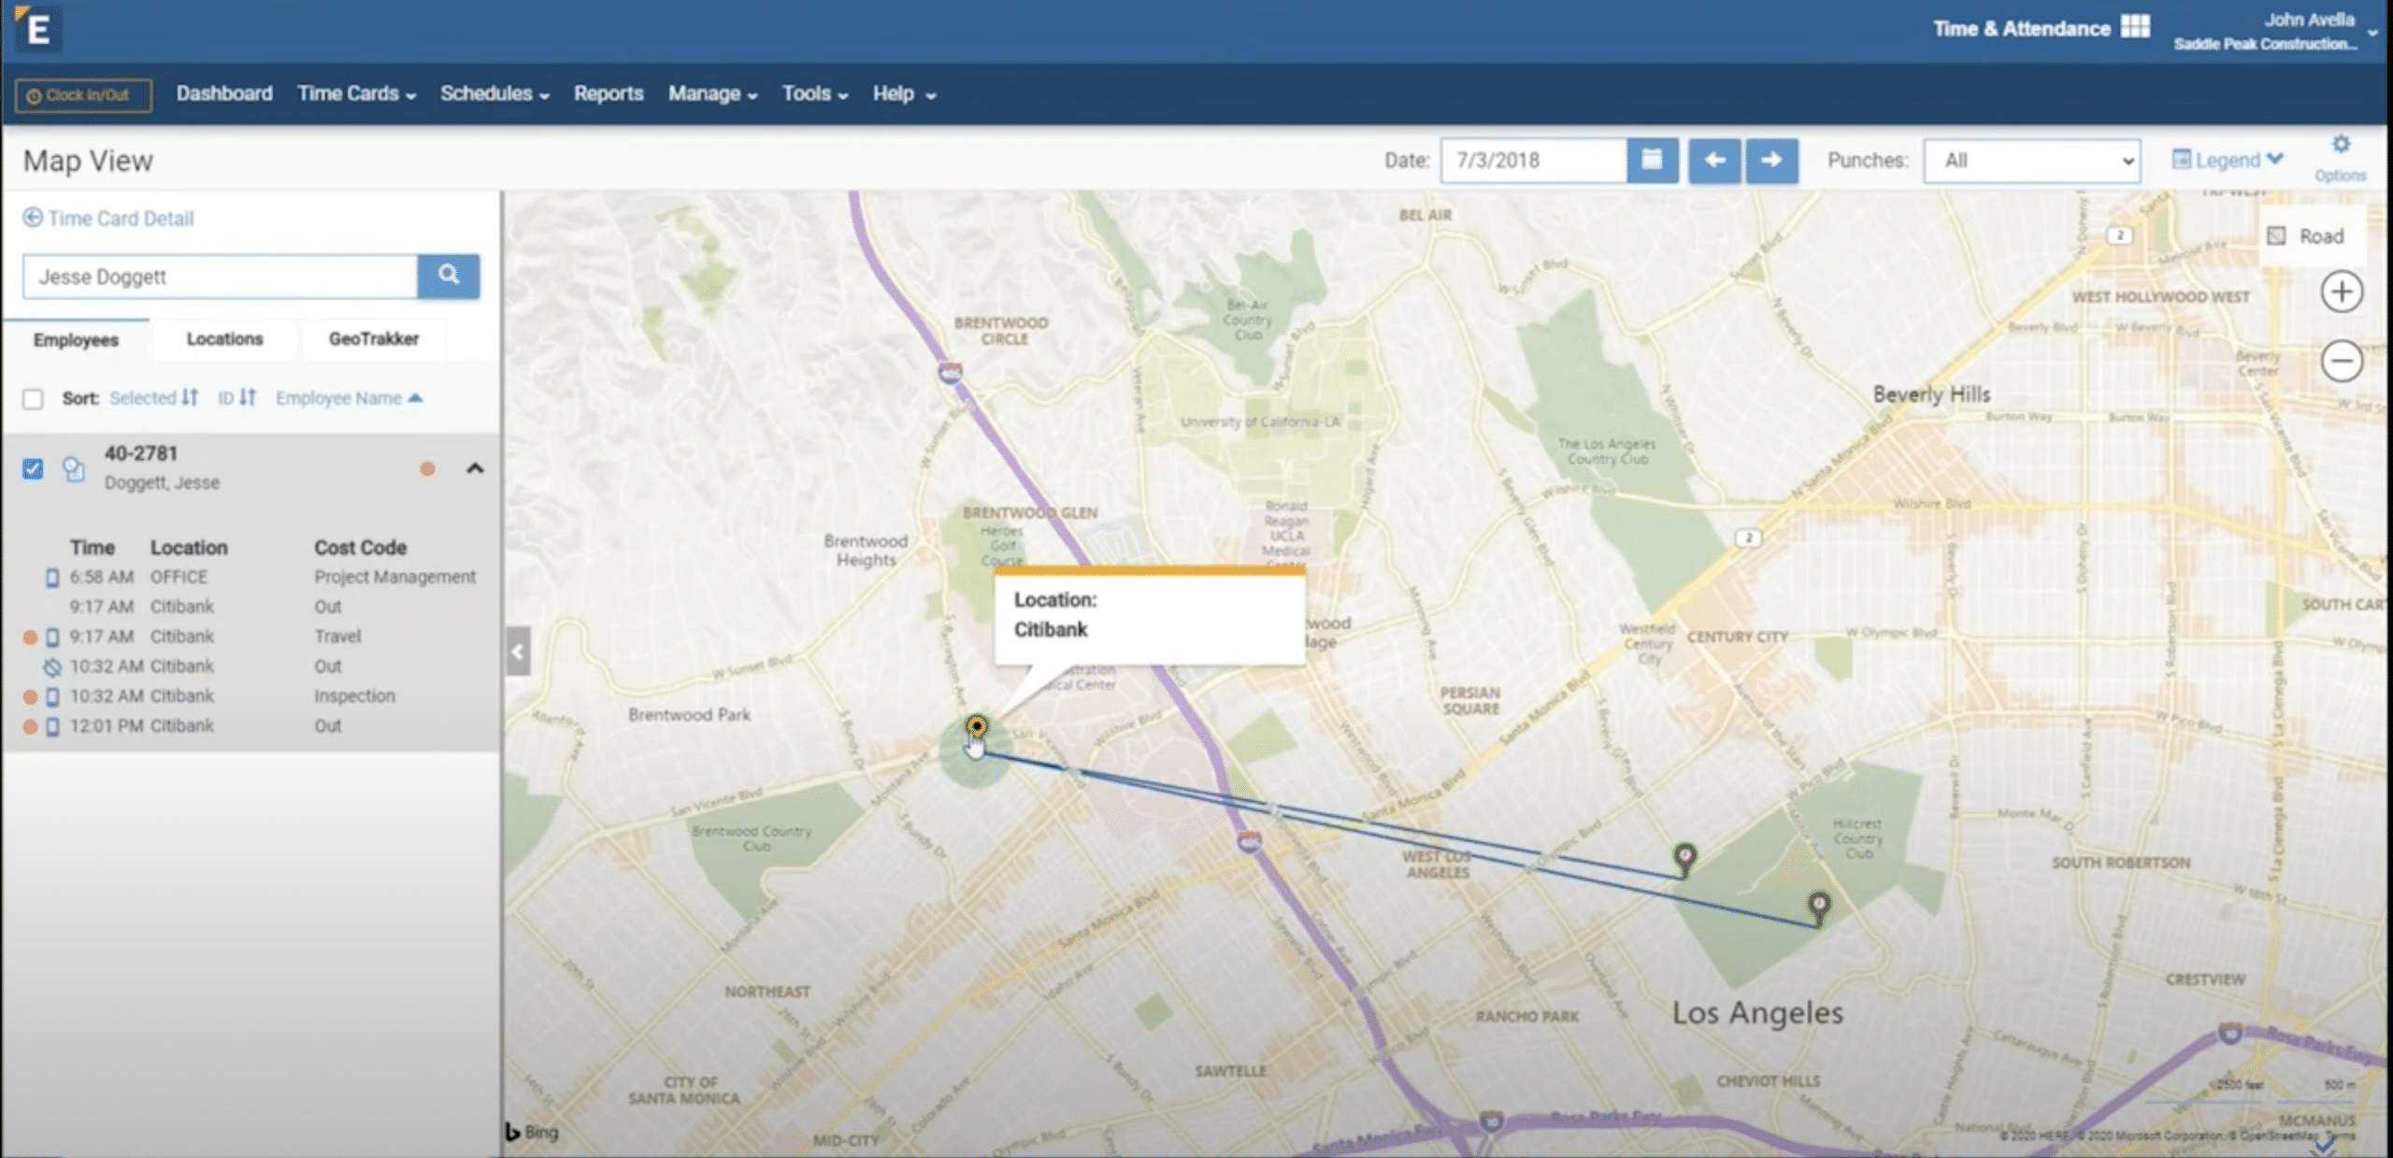Screen dimensions: 2393x1158
Task: Uncheck the 40-2781 employee checkbox
Action: click(x=33, y=468)
